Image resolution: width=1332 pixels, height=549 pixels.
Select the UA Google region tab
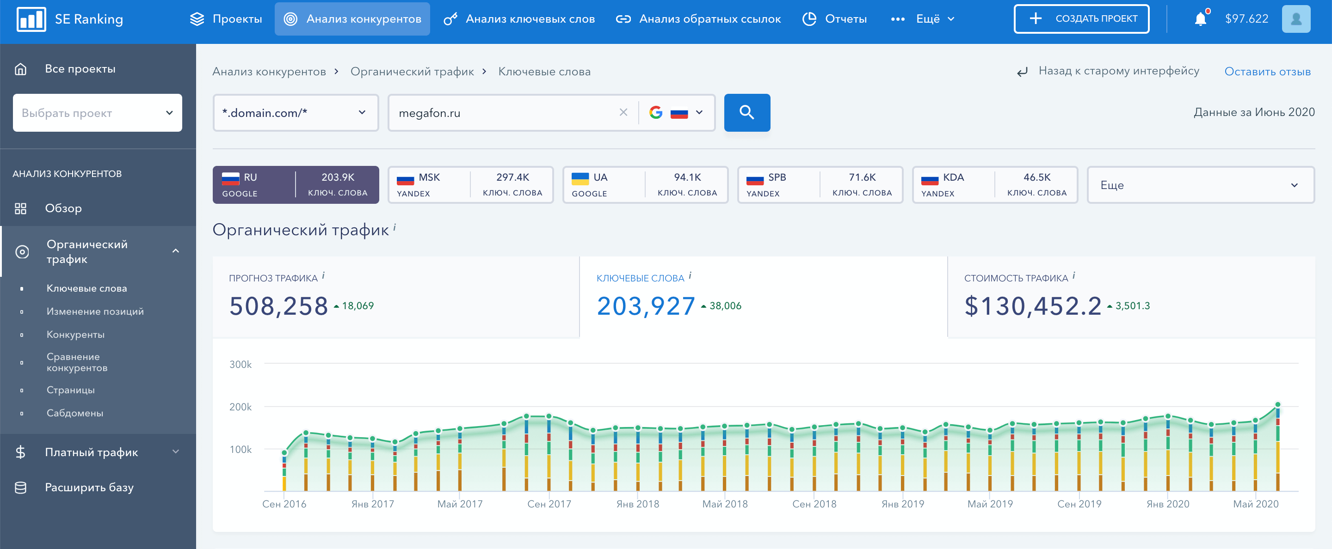pyautogui.click(x=645, y=184)
